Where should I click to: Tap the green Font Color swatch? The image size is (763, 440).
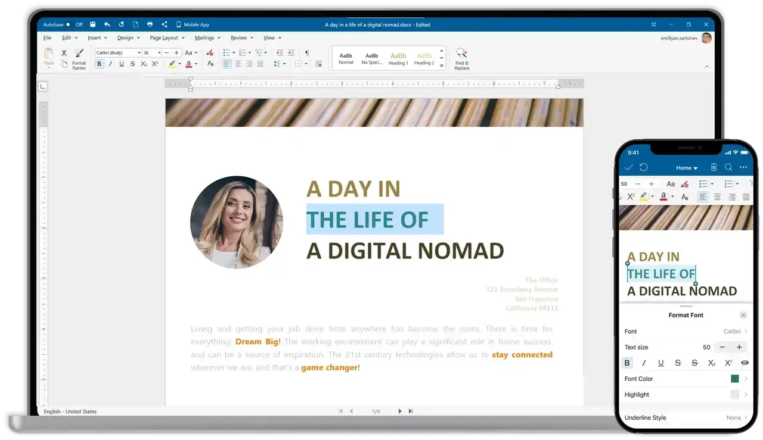734,379
